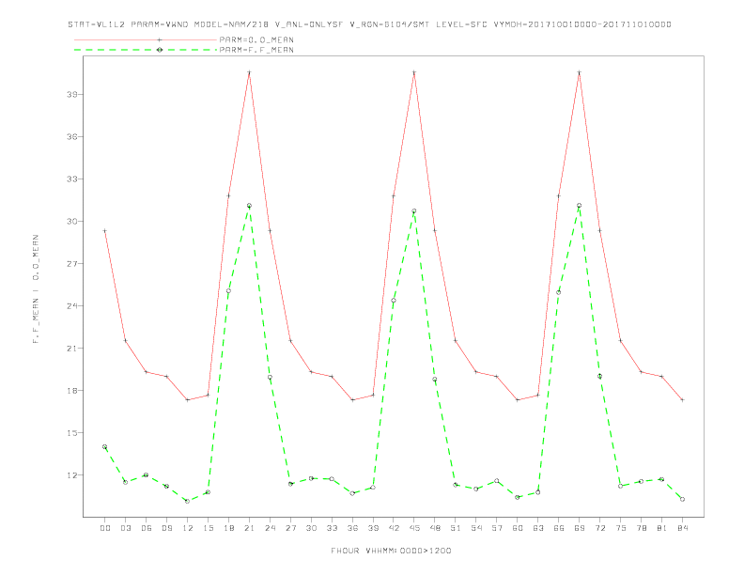Click y-axis tick label 15
Viewport: 744px width, 575px height.
[72, 433]
